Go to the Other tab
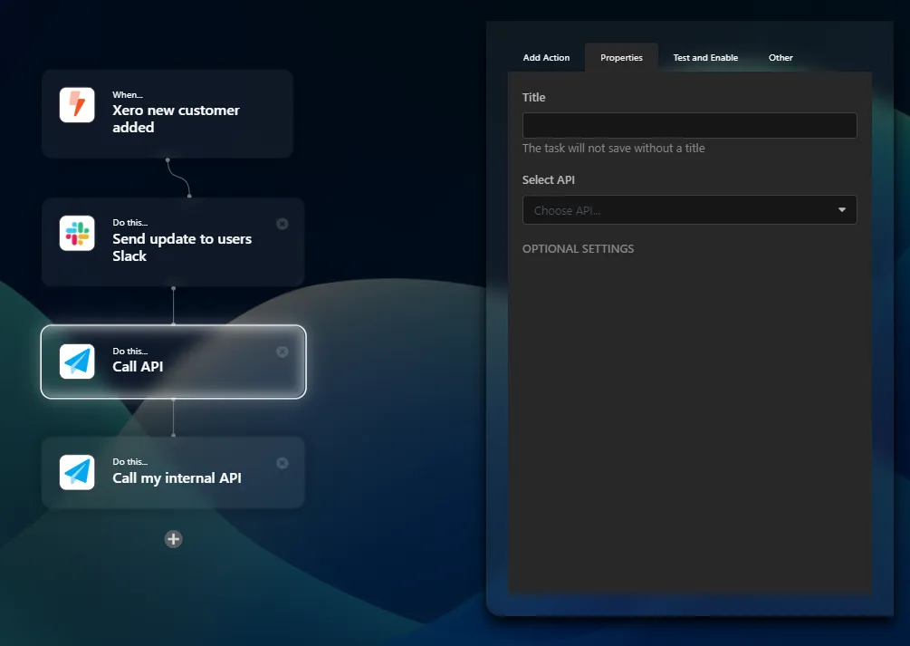The height and width of the screenshot is (646, 910). [781, 57]
